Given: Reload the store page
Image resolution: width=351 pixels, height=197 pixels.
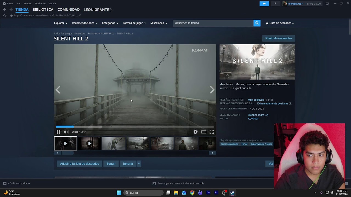Looking at the screenshot, I should tap(5, 15).
